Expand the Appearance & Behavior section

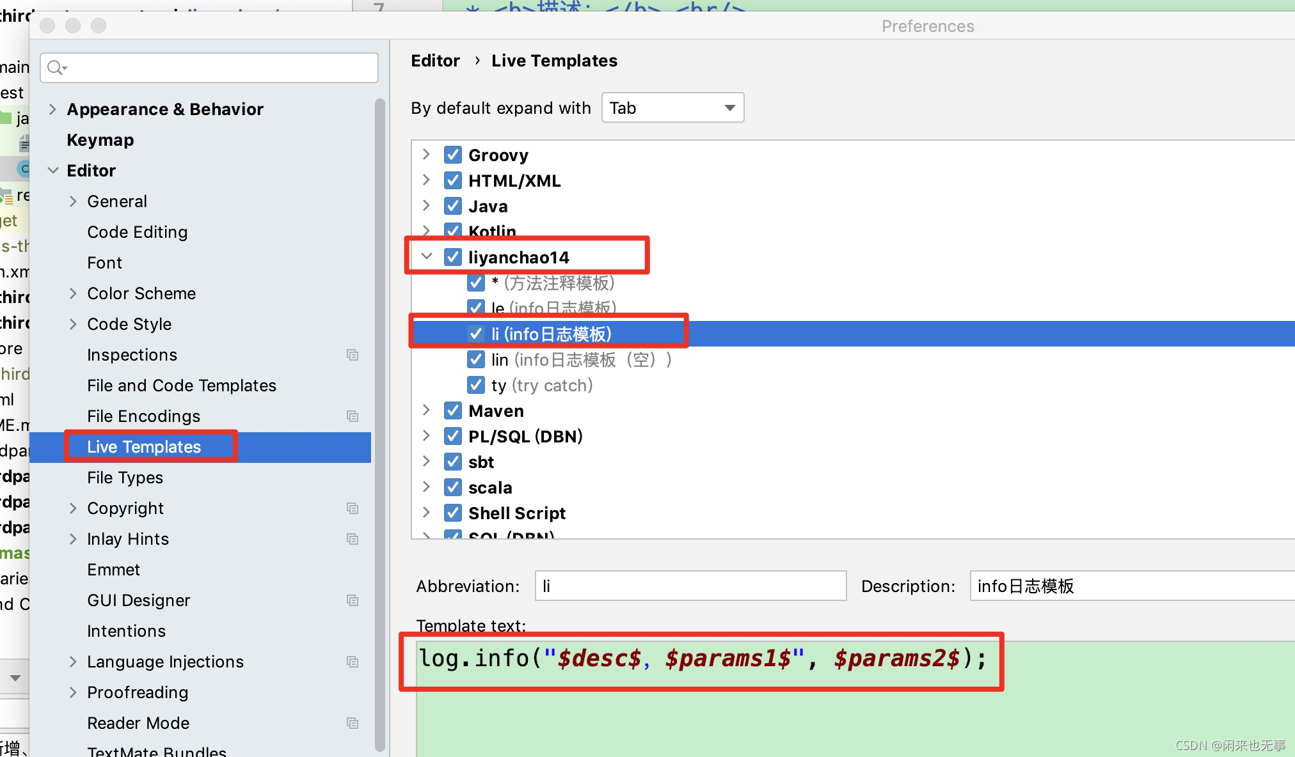(52, 109)
